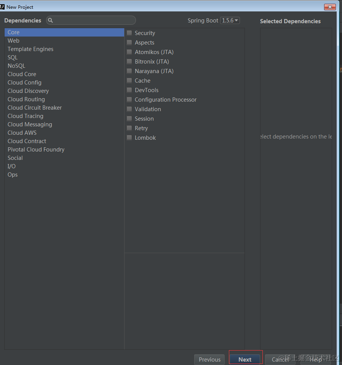Select Cloud Circuit Breaker category
The width and height of the screenshot is (342, 365).
click(x=64, y=108)
